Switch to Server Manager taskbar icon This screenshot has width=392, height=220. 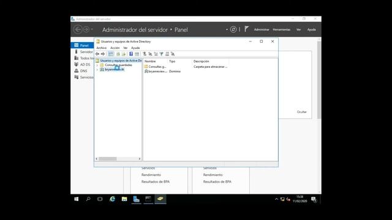[136, 199]
